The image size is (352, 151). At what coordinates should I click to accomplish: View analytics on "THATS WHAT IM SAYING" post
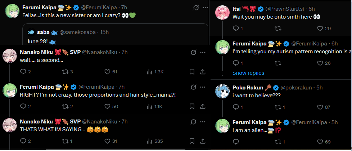(x=150, y=141)
